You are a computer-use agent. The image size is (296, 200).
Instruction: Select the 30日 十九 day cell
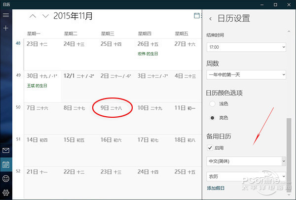[x=42, y=87]
